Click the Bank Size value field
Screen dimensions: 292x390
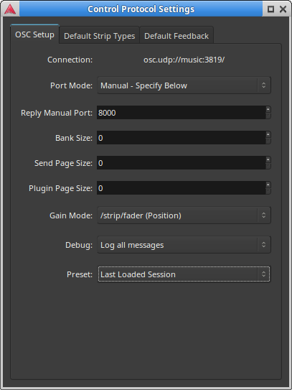(182, 138)
